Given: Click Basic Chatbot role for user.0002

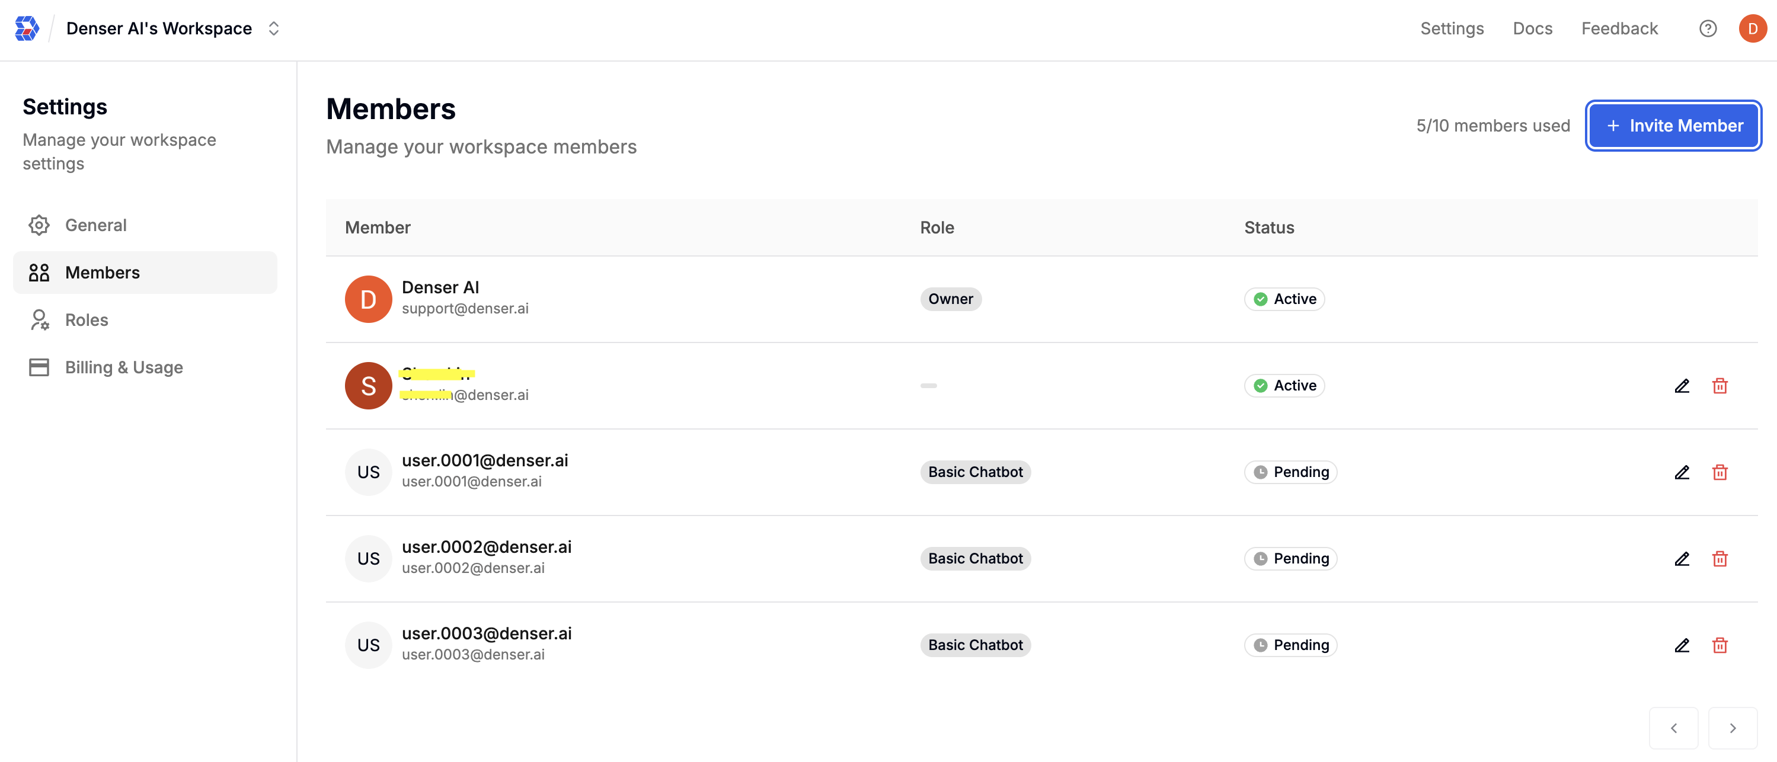Looking at the screenshot, I should [974, 559].
